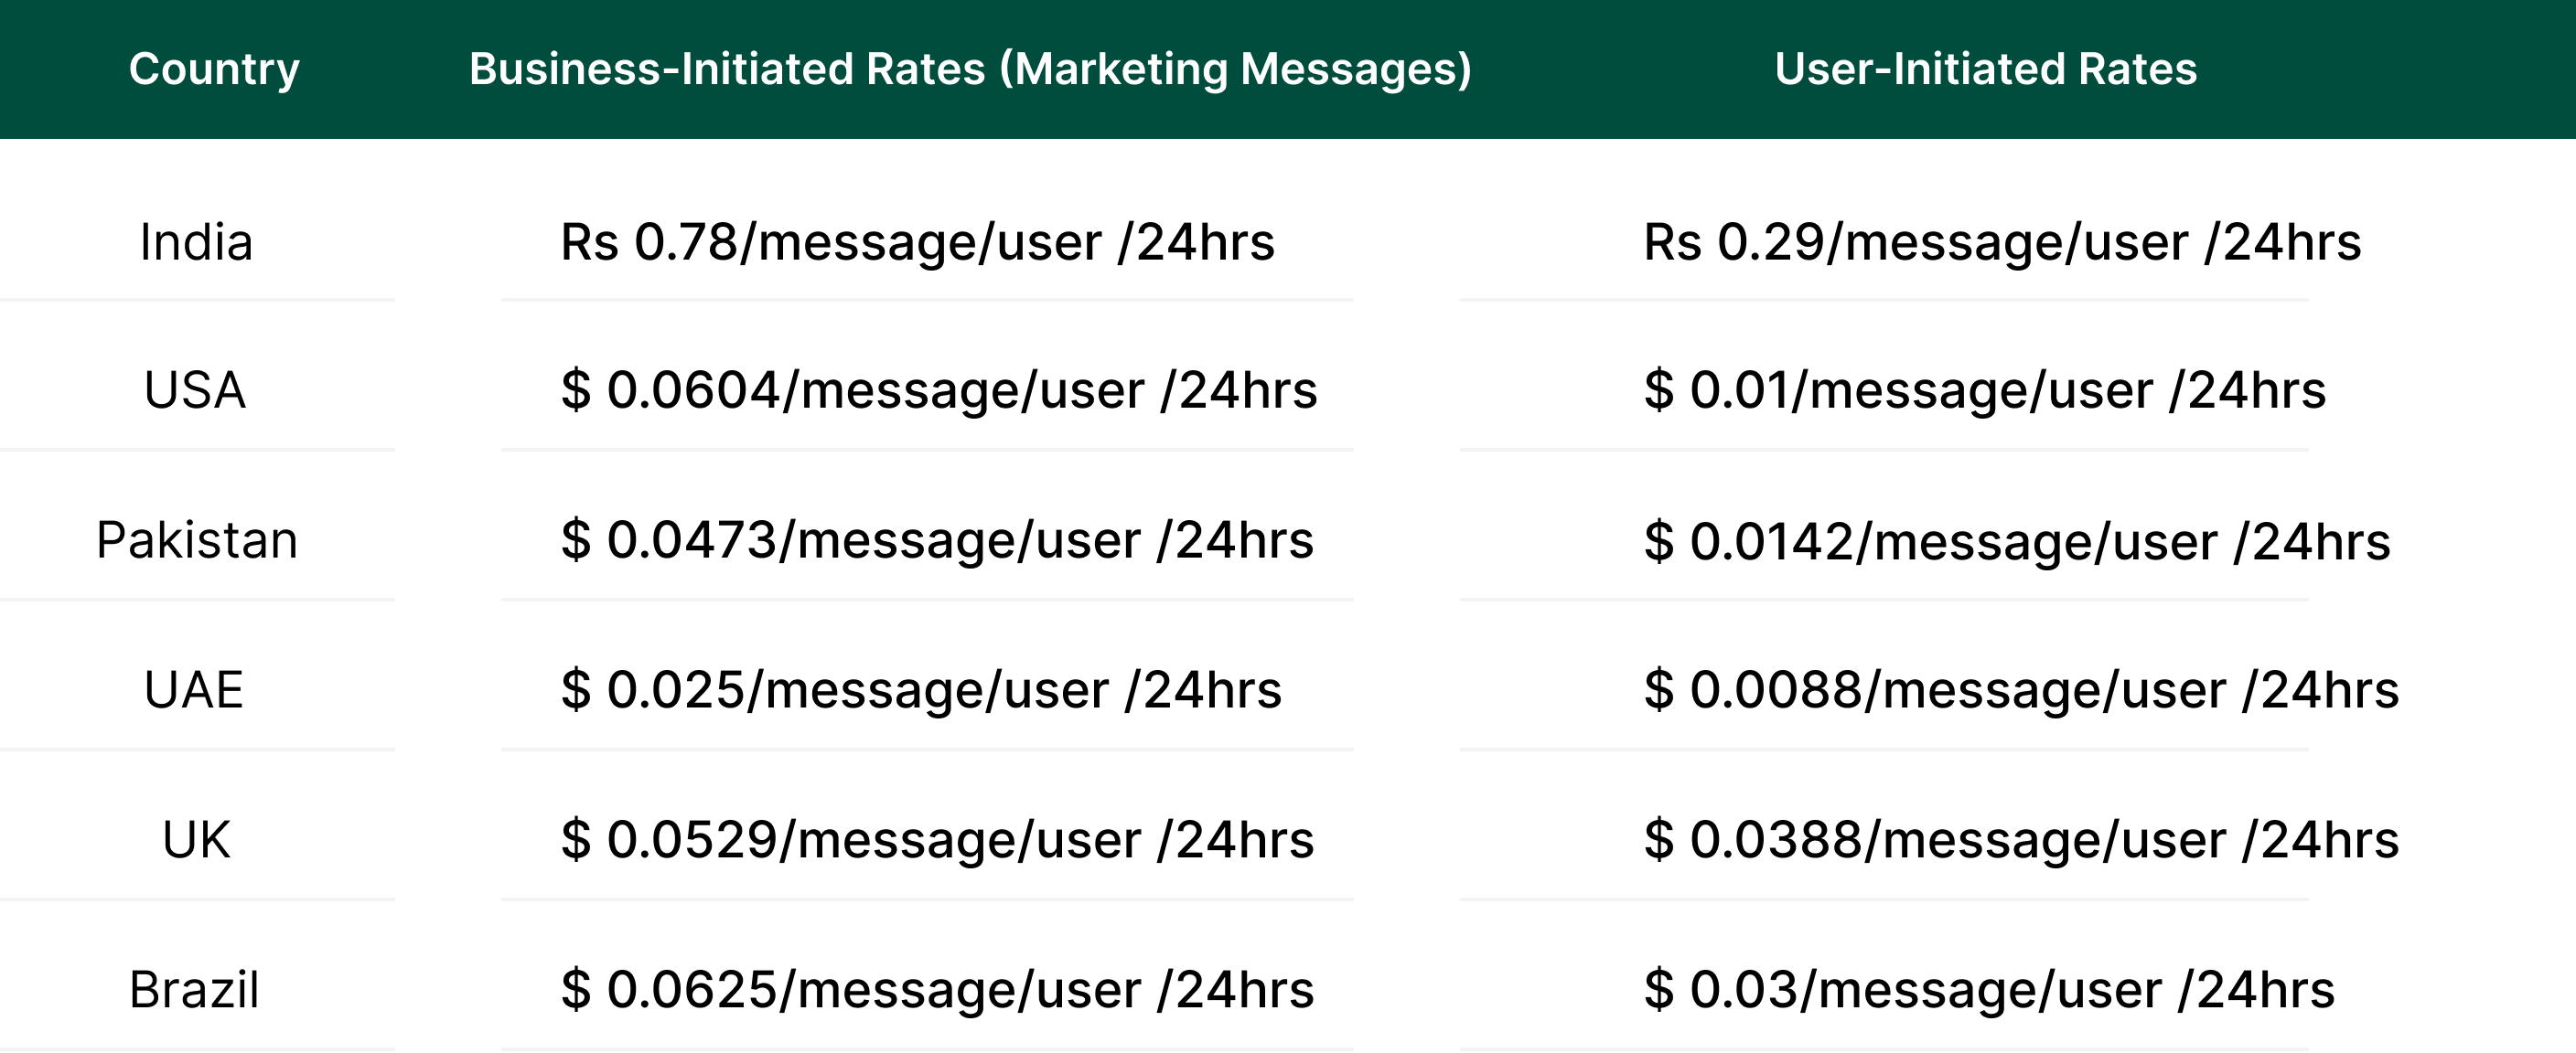This screenshot has width=2576, height=1053.
Task: Click the UAE country cell
Action: tap(194, 689)
